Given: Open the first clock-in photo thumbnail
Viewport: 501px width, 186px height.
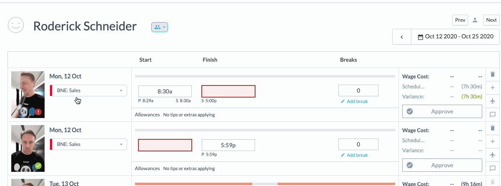Looking at the screenshot, I should tap(28, 95).
